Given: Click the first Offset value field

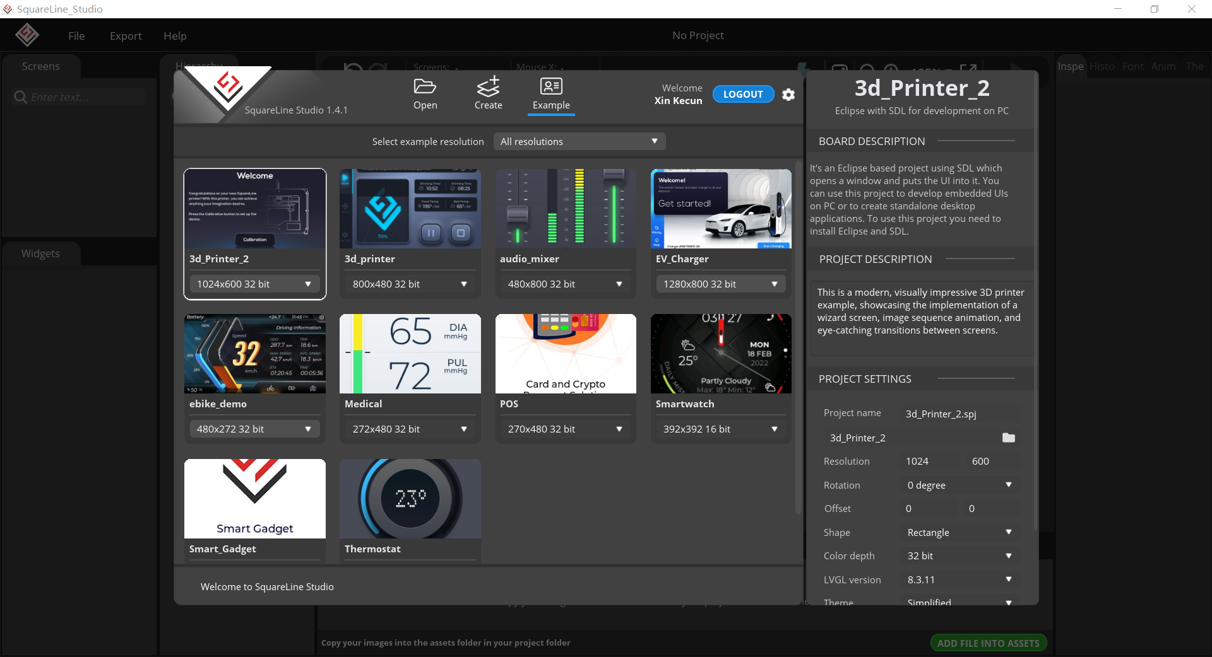Looking at the screenshot, I should click(x=929, y=509).
